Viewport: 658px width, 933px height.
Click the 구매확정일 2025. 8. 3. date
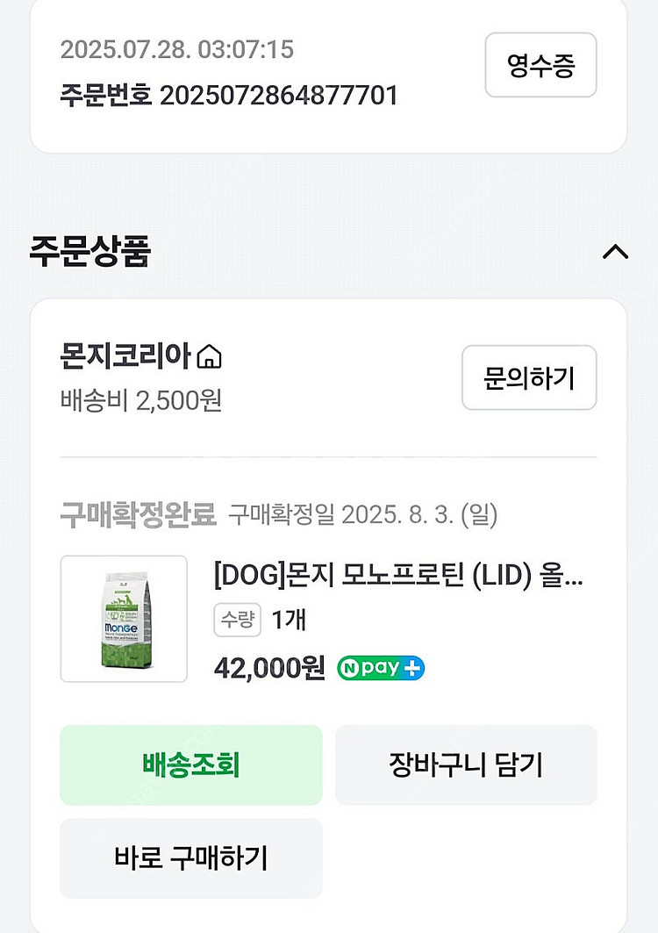click(x=362, y=515)
